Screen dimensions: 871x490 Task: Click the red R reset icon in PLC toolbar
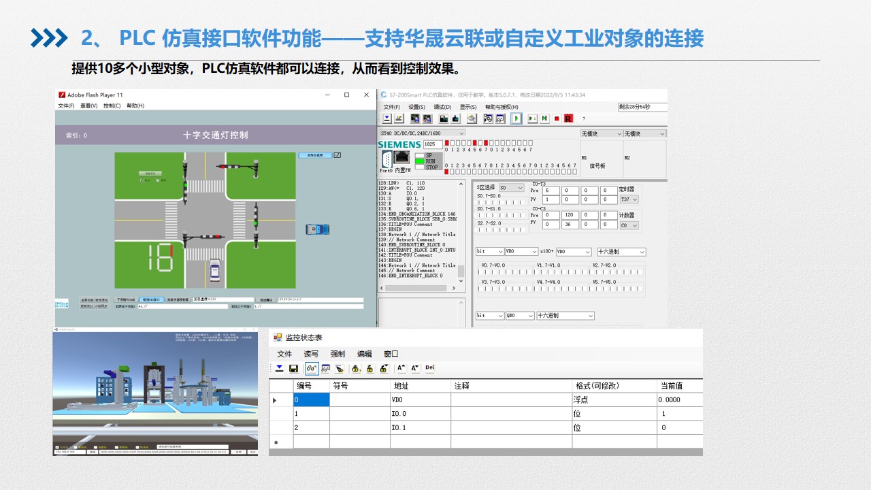click(x=568, y=118)
